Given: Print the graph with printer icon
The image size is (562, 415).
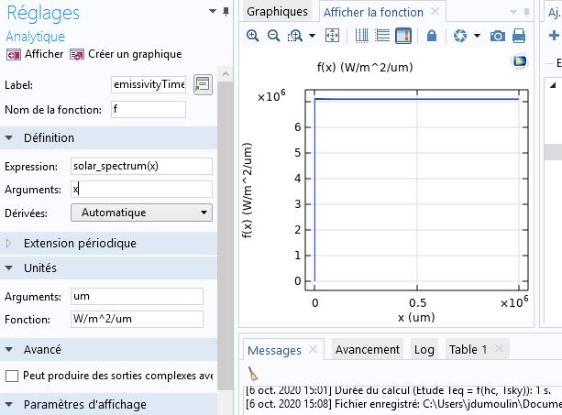Looking at the screenshot, I should click(519, 36).
